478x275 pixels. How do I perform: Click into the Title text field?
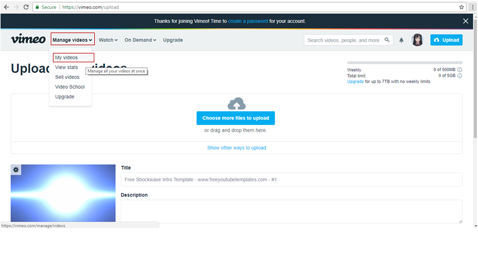292,180
